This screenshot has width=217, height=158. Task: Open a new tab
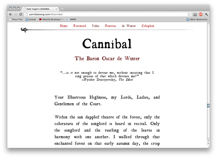tap(61, 8)
